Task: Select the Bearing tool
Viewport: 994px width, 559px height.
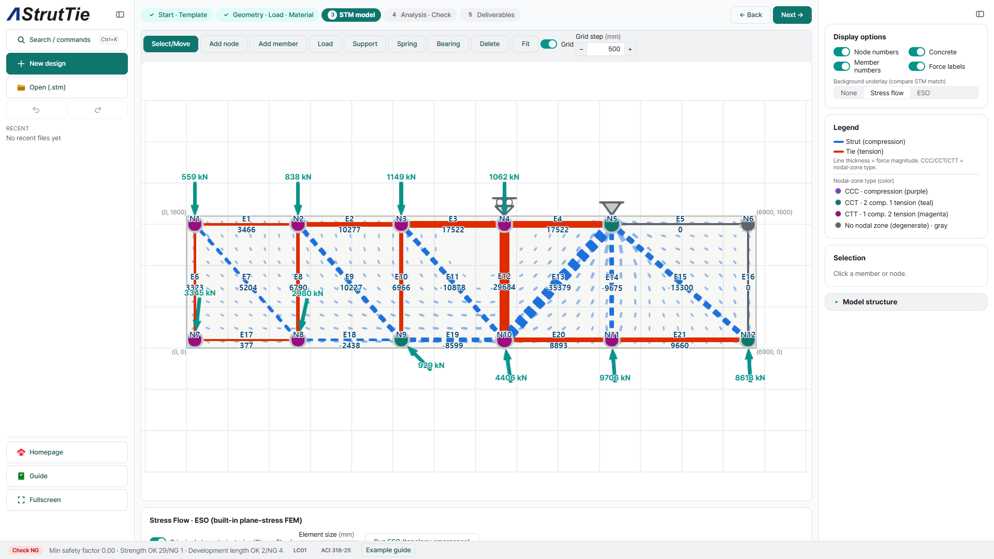Action: [448, 44]
